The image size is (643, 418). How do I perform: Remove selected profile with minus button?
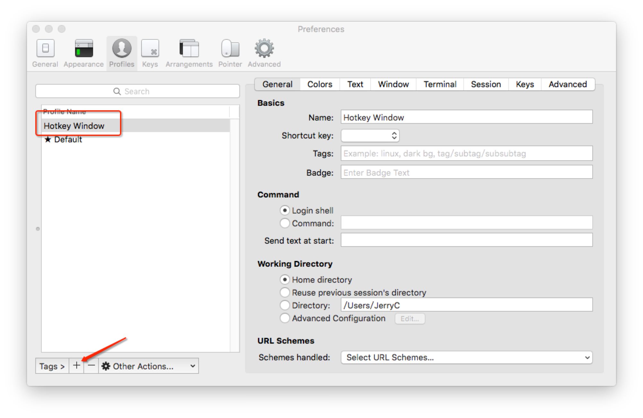coord(91,366)
